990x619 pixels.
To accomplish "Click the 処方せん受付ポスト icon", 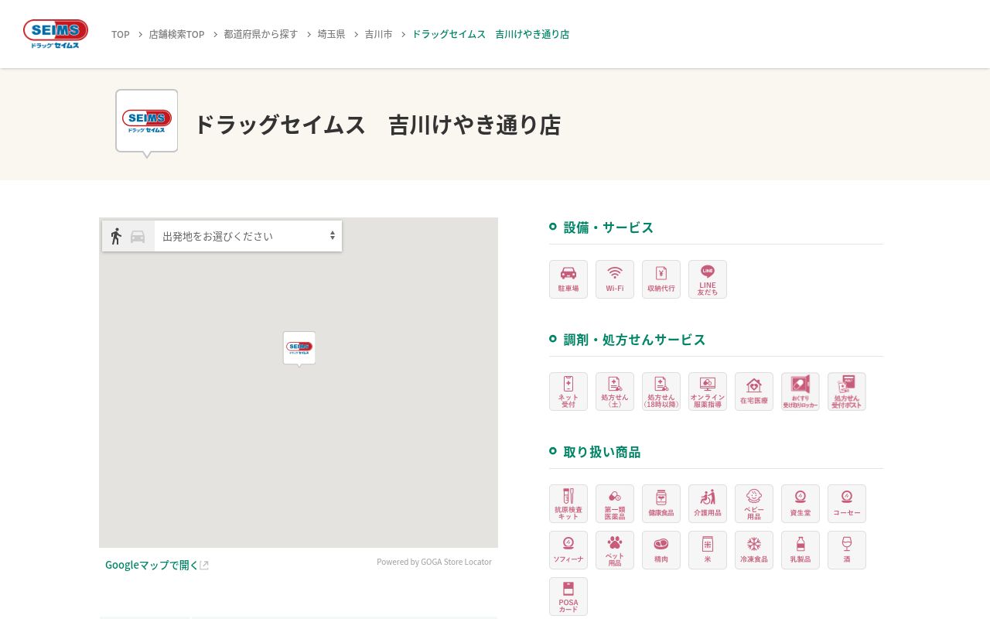I will [x=847, y=392].
